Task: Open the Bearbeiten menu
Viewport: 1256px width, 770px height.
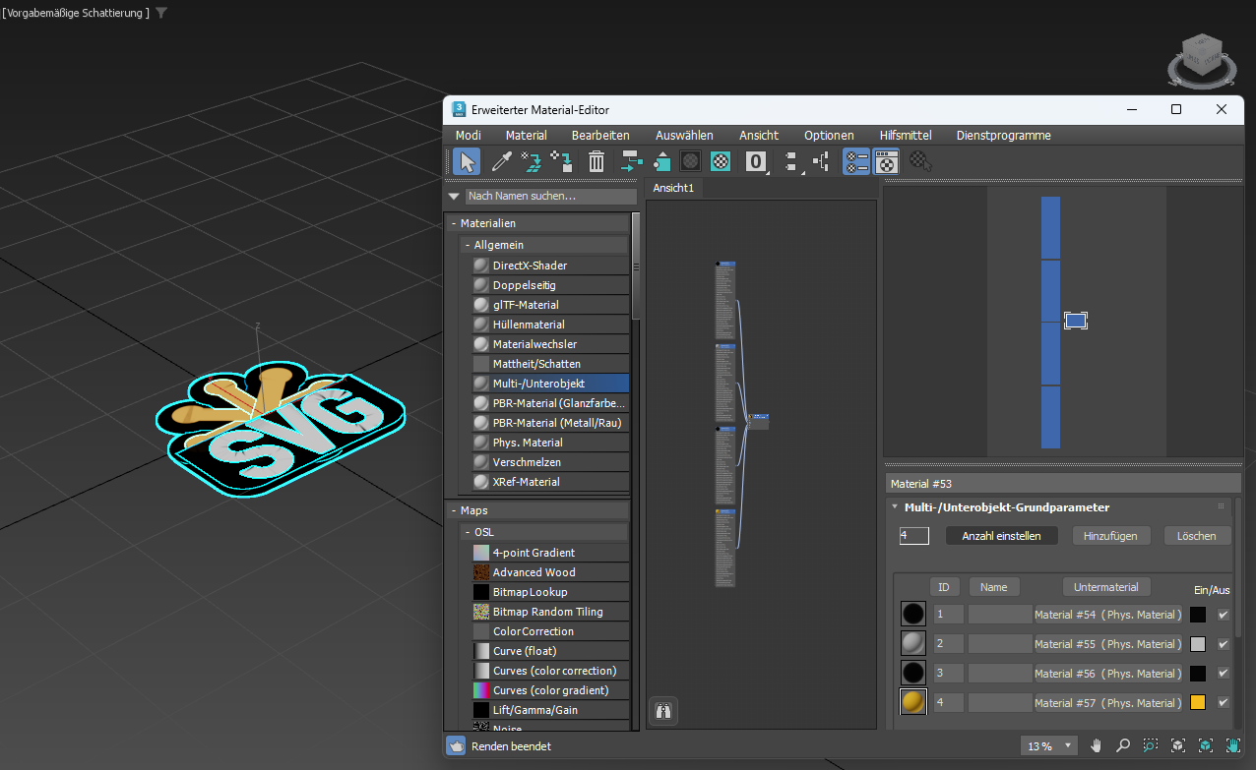Action: (600, 136)
